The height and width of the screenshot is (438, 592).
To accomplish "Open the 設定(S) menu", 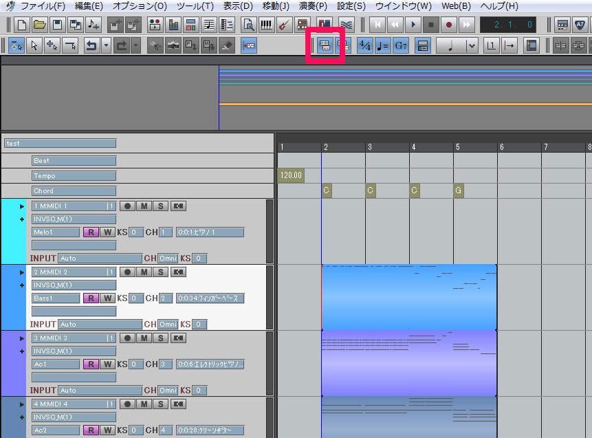I will [x=351, y=6].
